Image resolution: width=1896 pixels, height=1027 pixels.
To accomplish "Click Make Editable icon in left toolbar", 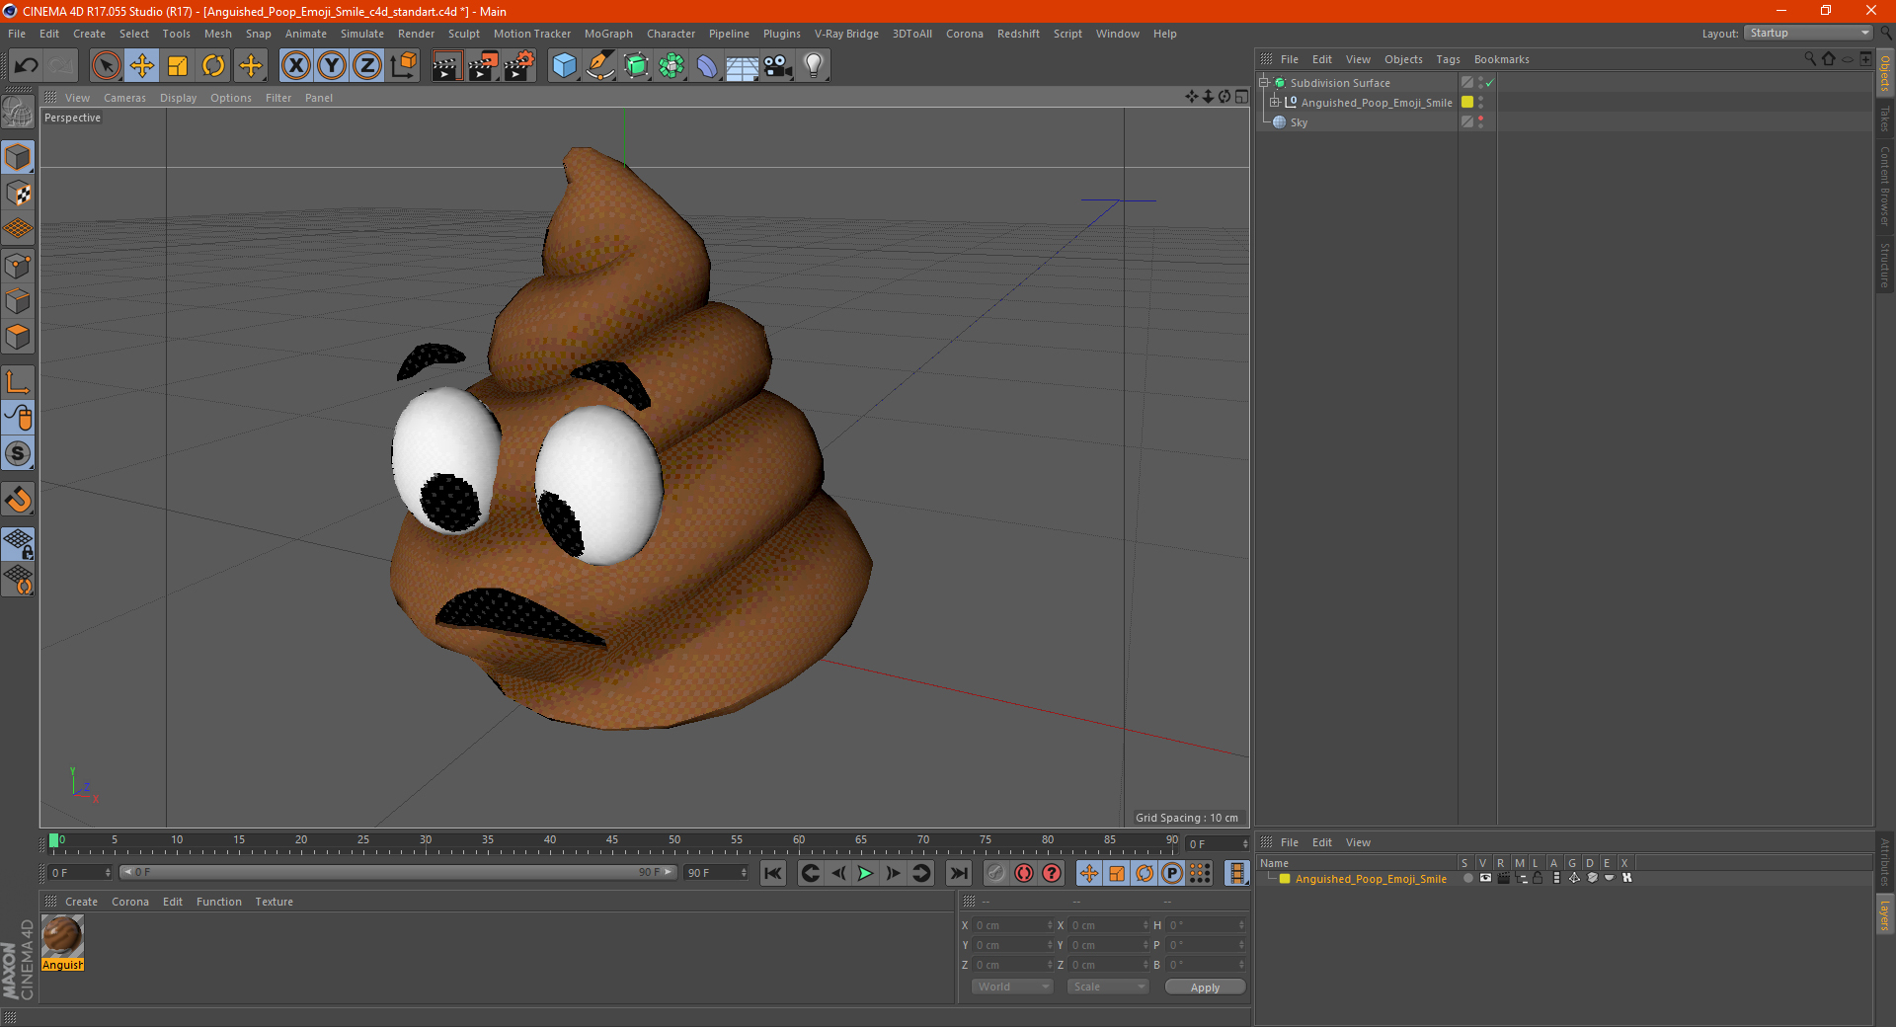I will 18,113.
